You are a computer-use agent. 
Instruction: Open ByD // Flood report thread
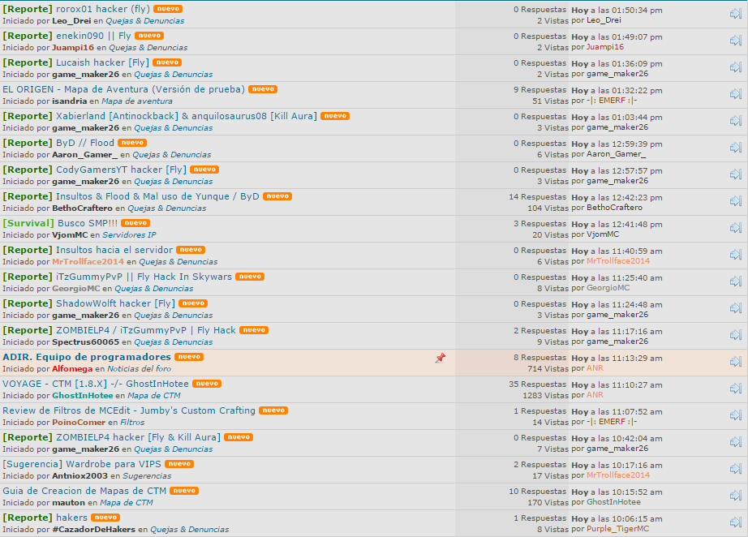[x=85, y=143]
